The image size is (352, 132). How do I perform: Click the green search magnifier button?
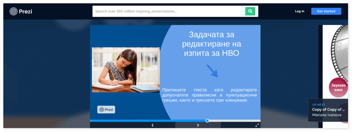pos(250,11)
